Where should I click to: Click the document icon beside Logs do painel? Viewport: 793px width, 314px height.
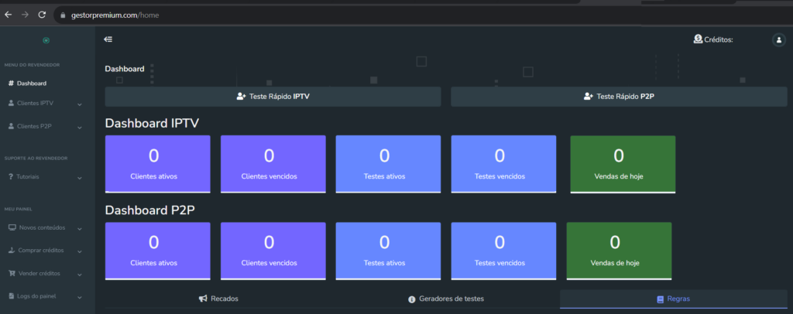[x=11, y=296]
